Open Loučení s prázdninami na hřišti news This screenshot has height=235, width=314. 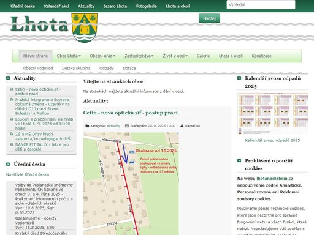click(44, 124)
